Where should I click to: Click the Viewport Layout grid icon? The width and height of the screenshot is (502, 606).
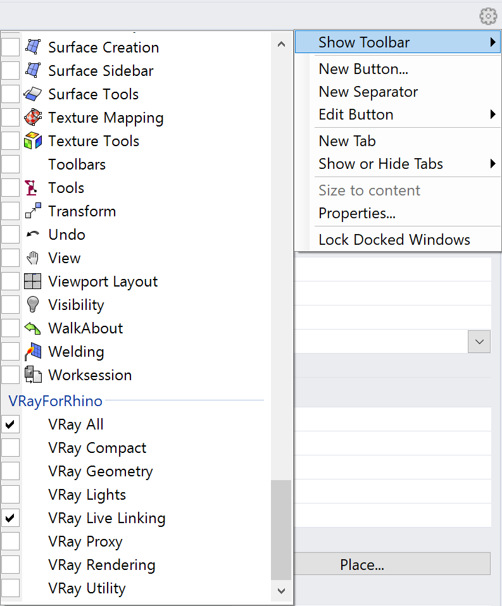[32, 281]
